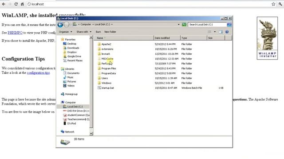Click the search magnifier button in Explorer
Image resolution: width=284 pixels, height=159 pixels.
(229, 25)
